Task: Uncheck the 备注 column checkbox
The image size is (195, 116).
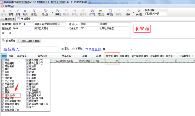Action: click(x=27, y=107)
